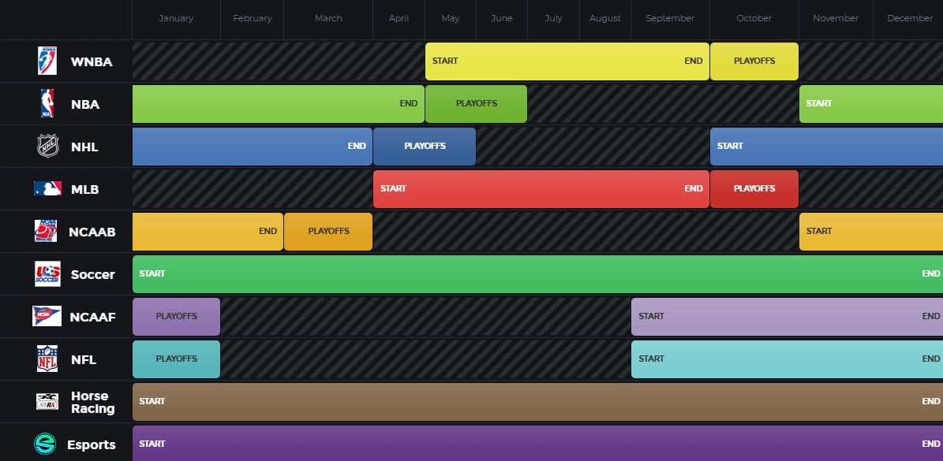Select the NFL row label
Image resolution: width=943 pixels, height=461 pixels.
[84, 360]
